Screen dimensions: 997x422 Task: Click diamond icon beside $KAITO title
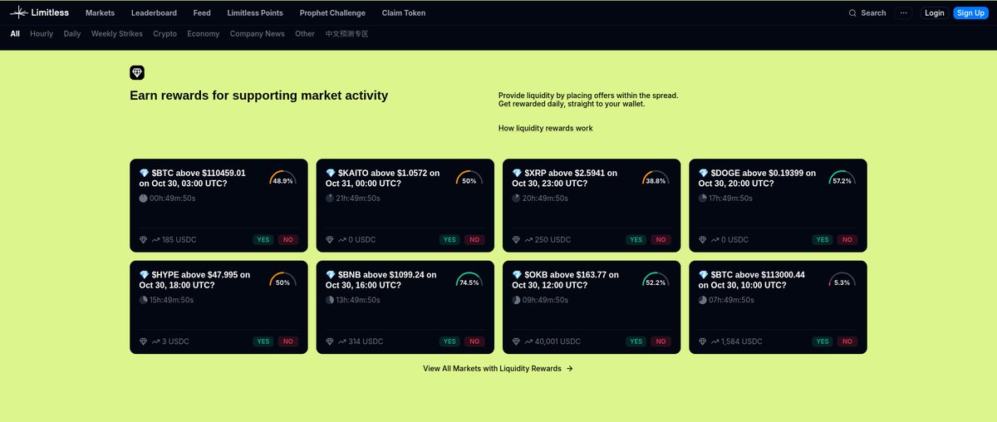pos(330,174)
